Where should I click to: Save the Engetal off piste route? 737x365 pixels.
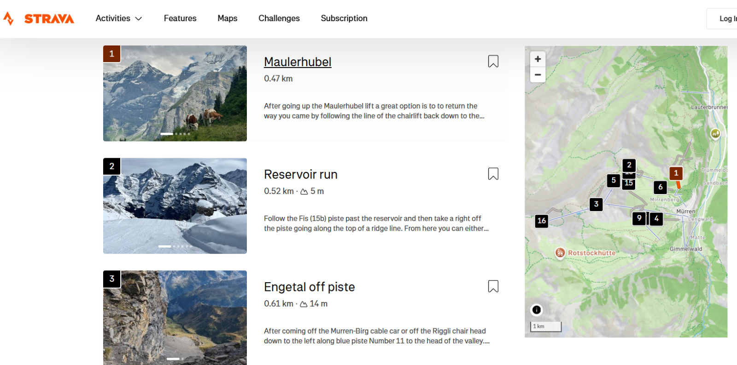pyautogui.click(x=493, y=286)
